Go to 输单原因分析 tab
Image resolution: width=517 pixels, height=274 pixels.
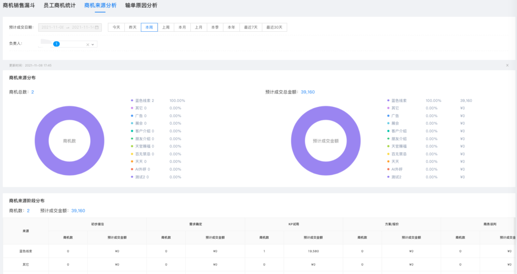pyautogui.click(x=141, y=6)
